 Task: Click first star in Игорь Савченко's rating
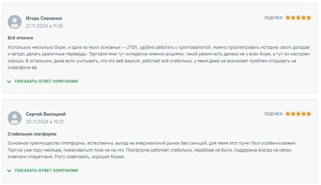tap(288, 18)
